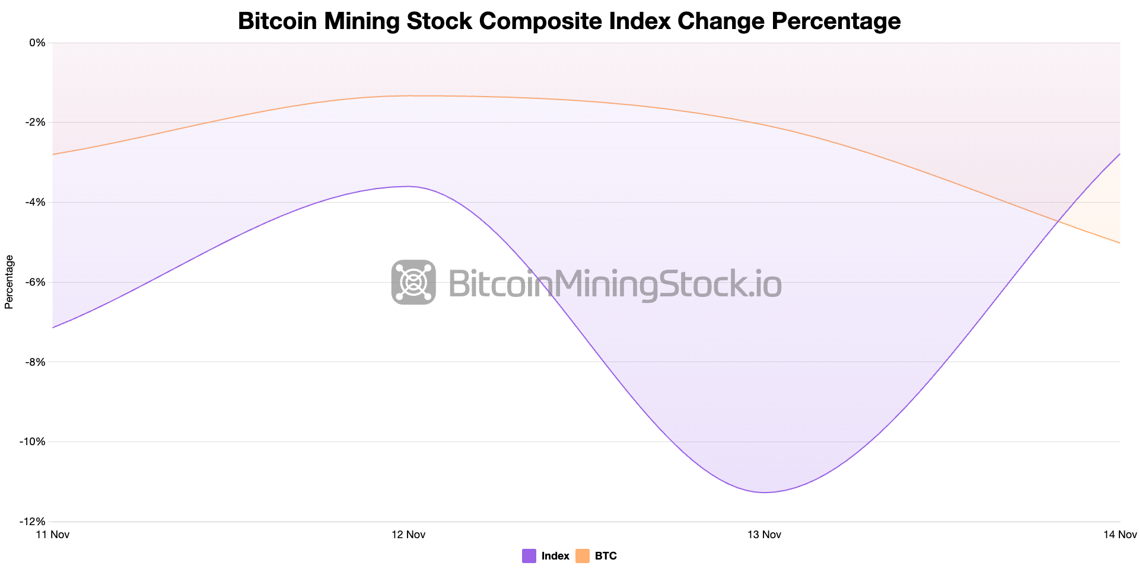Screen dimensions: 1139x569
Task: Select the 11 Nov x-axis label
Action: pos(53,535)
